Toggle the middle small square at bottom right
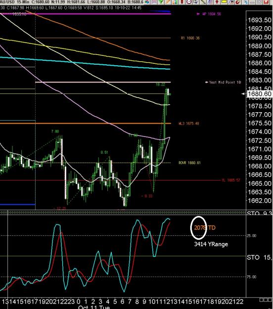Image resolution: width=273 pixels, height=309 pixels. 266,300
